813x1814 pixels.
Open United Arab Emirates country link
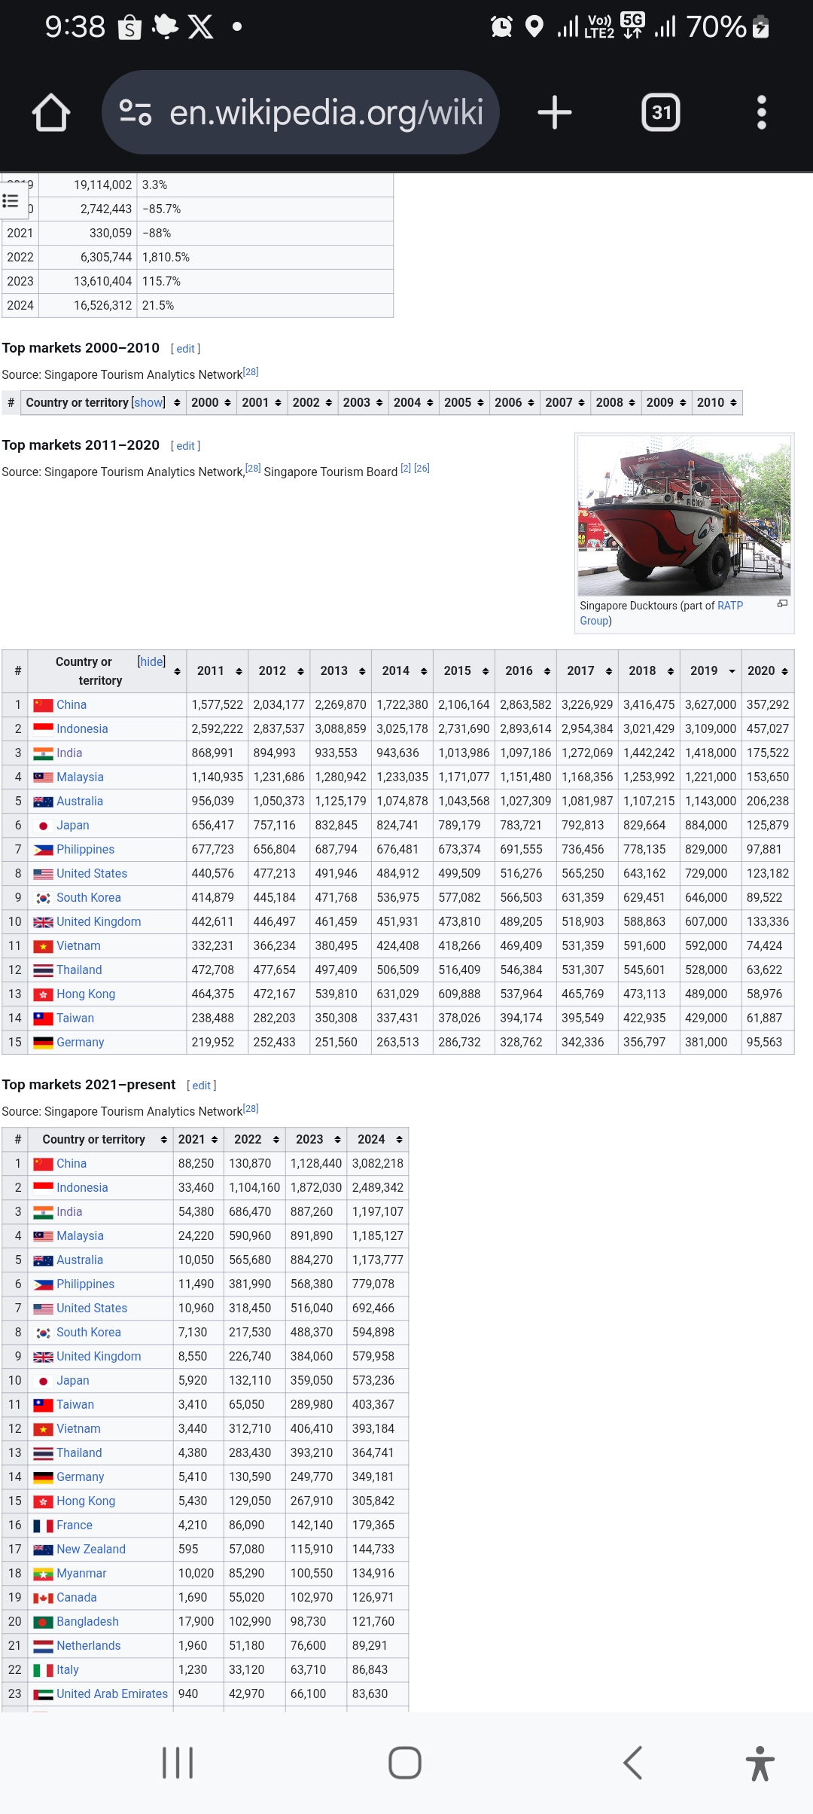point(112,1694)
